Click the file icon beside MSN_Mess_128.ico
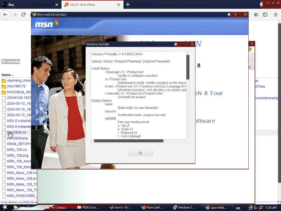Image resolution: width=281 pixels, height=211 pixels. point(4,173)
